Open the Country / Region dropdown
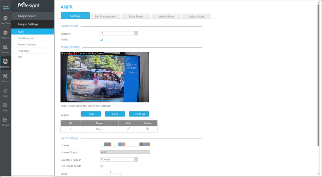This screenshot has height=177, width=322. pos(119,159)
